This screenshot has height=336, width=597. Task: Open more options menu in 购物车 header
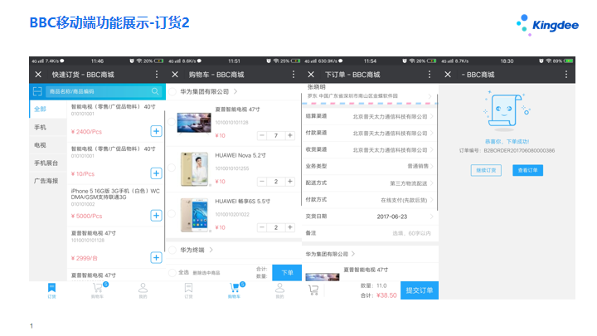[x=294, y=75]
